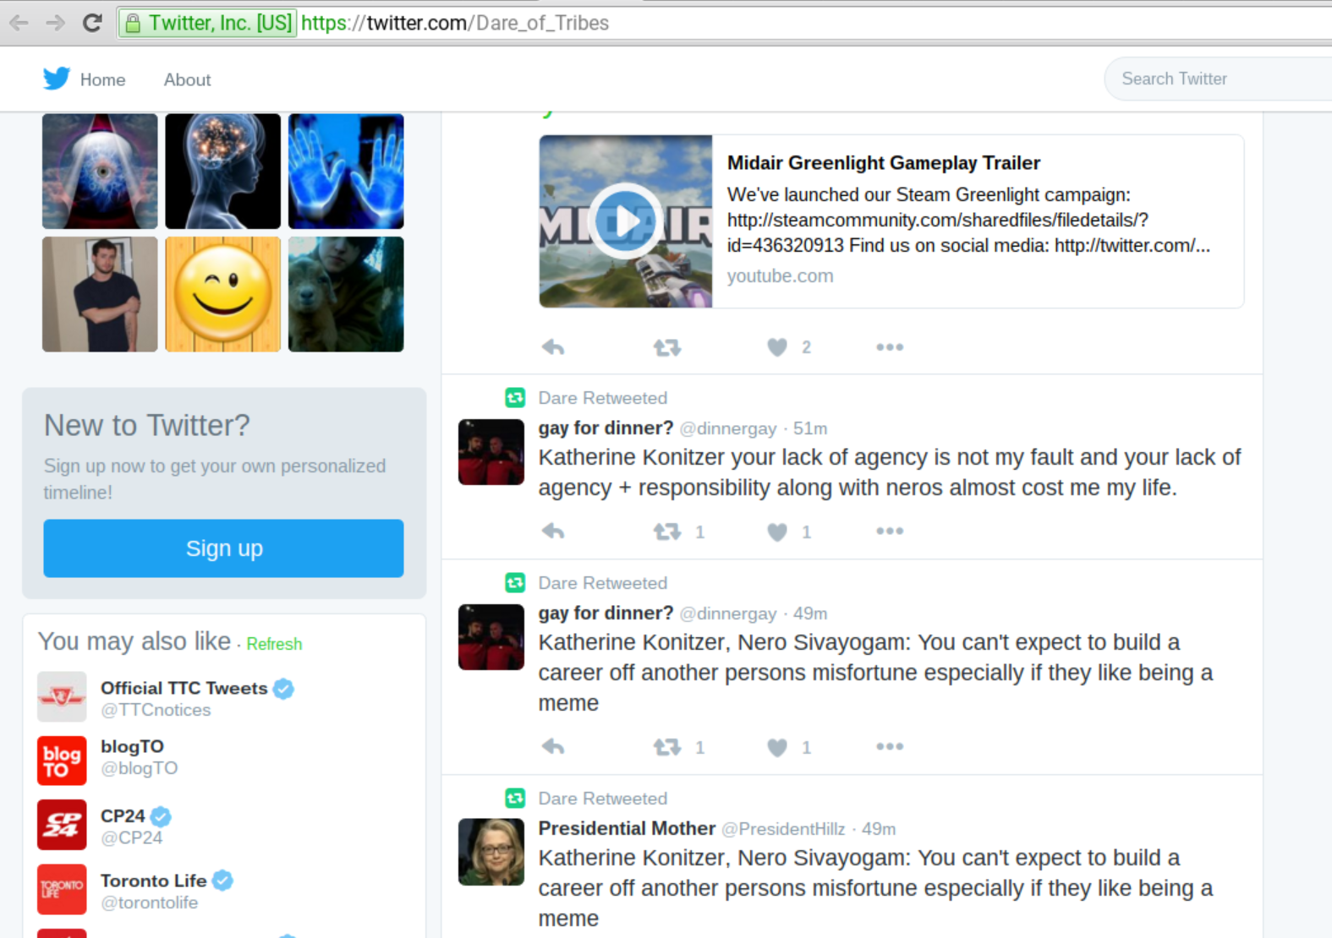
Task: Open the blue glowing hands thumbnail
Action: click(x=346, y=172)
